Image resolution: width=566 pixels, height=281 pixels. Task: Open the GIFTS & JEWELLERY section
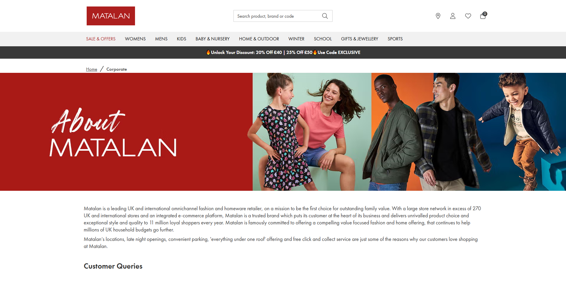tap(359, 39)
